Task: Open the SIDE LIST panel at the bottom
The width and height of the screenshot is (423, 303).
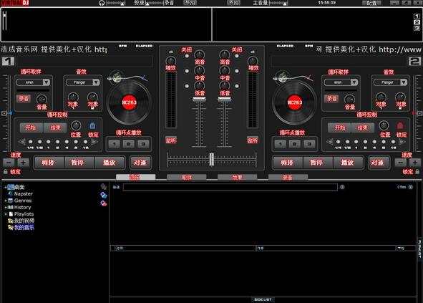Action: coord(263,299)
